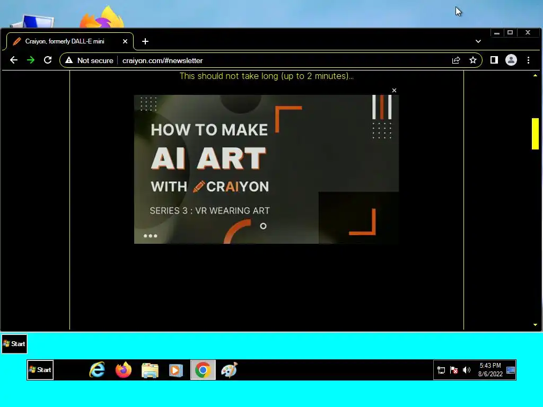
Task: Launch Internet Explorer from the taskbar
Action: coord(98,370)
